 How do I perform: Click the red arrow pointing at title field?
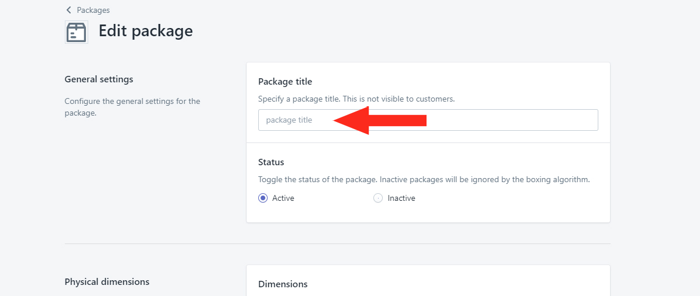tap(380, 120)
